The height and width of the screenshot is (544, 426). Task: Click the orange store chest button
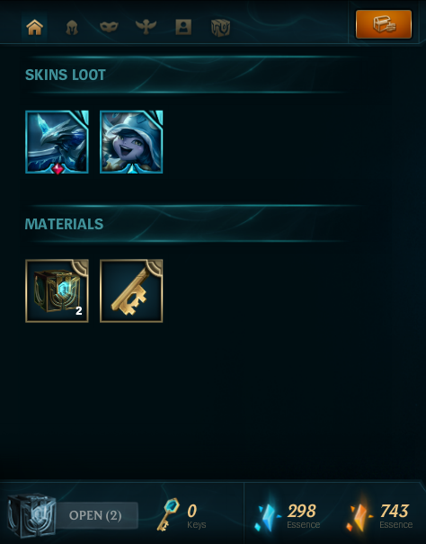click(x=384, y=24)
